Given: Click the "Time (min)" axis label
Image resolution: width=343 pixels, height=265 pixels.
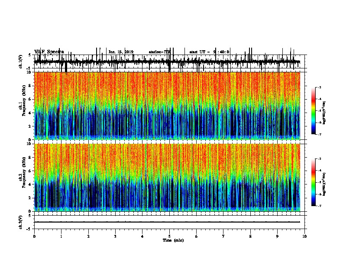Looking at the screenshot, I should [x=173, y=240].
